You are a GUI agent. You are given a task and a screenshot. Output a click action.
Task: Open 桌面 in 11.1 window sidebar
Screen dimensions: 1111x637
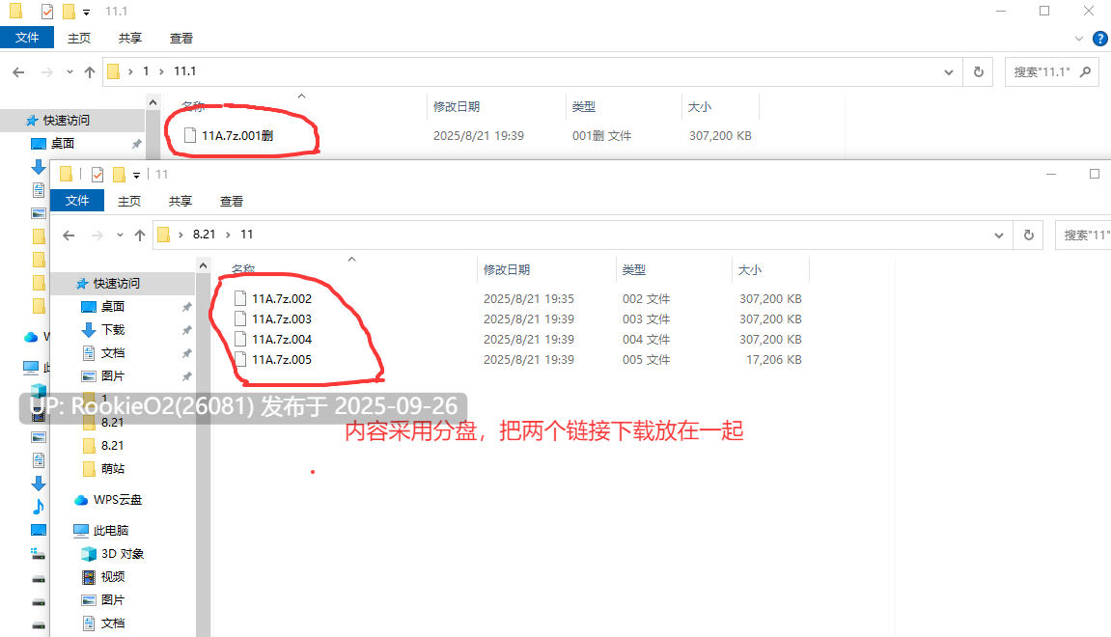(63, 144)
